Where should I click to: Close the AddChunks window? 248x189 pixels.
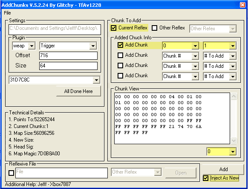pyautogui.click(x=242, y=5)
